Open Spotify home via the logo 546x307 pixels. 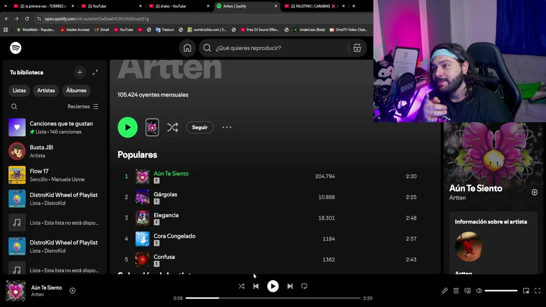click(16, 48)
